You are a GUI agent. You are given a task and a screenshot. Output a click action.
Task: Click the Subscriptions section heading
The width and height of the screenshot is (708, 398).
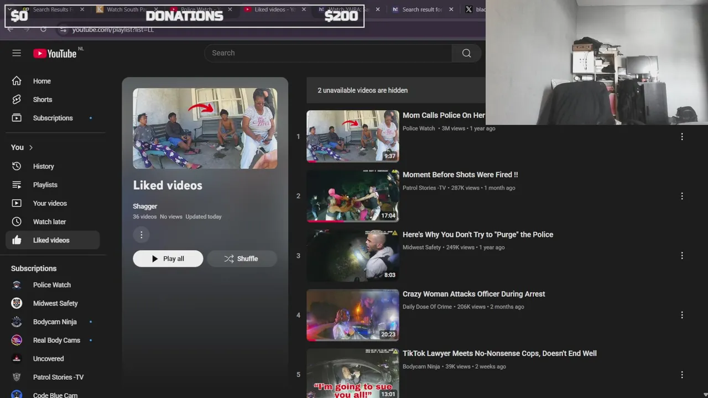pos(34,269)
